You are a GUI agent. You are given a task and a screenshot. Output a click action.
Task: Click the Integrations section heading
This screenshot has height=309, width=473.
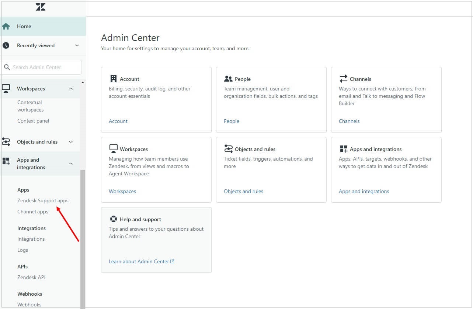(x=31, y=228)
